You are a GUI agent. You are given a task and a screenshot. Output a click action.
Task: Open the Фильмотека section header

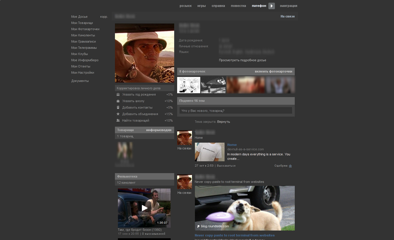[x=145, y=176]
